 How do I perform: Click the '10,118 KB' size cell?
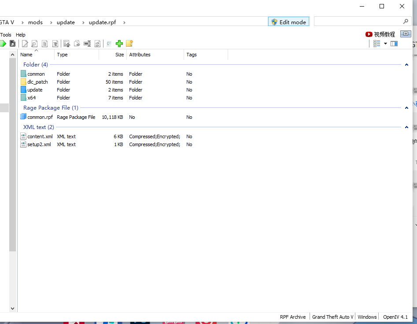[112, 117]
